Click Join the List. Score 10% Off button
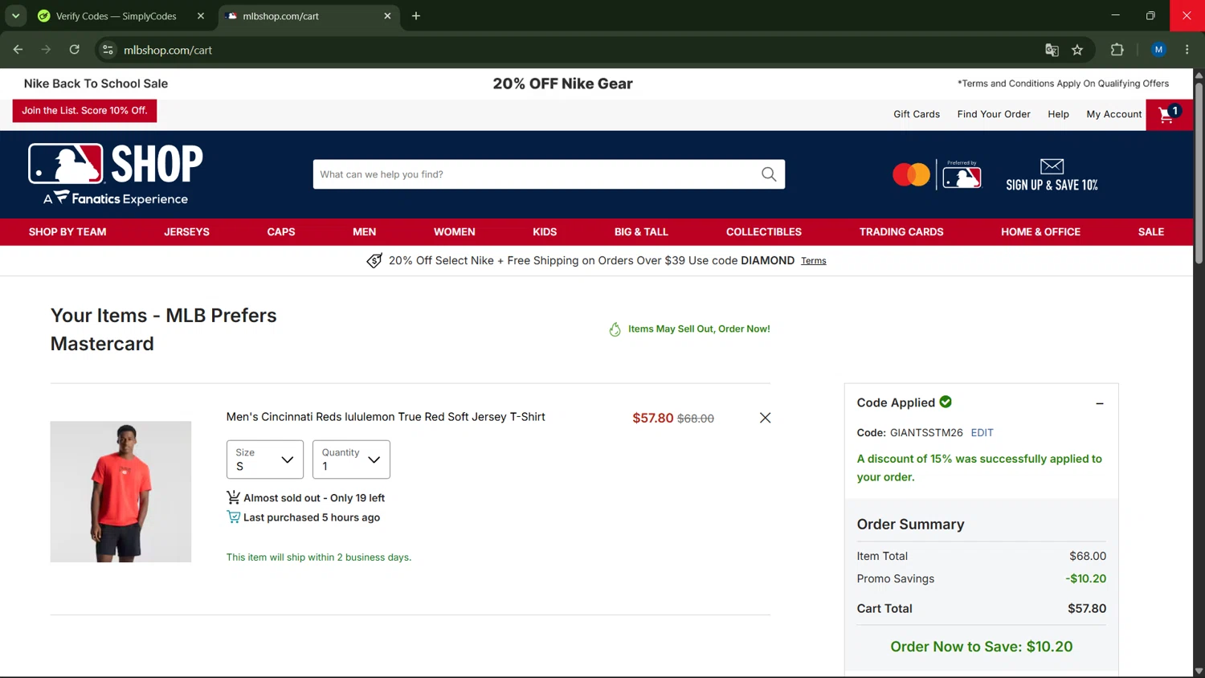Screen dimensions: 1205x678 pos(84,111)
